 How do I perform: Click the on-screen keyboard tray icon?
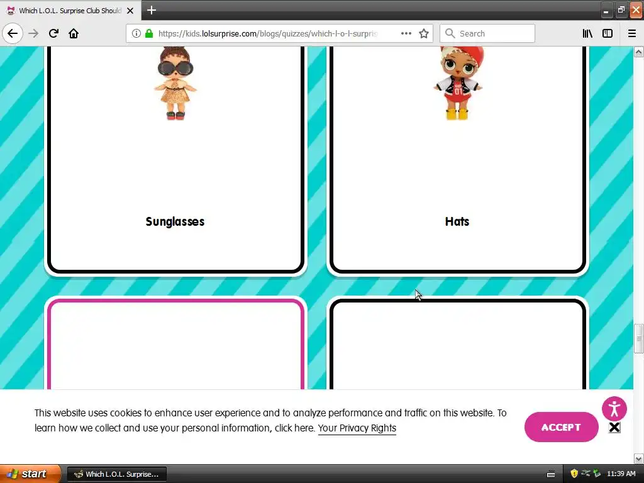tap(551, 474)
